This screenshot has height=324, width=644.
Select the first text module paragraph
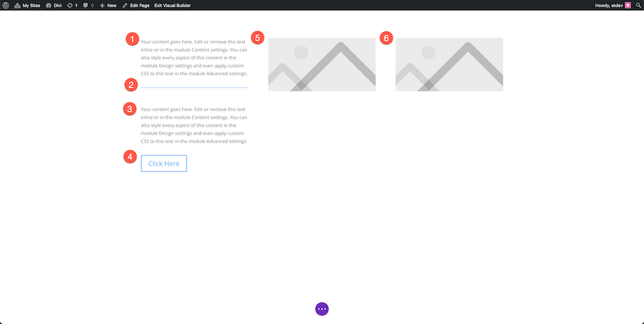(194, 58)
